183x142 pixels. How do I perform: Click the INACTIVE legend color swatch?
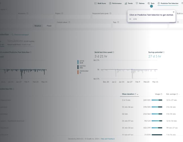pos(78,67)
